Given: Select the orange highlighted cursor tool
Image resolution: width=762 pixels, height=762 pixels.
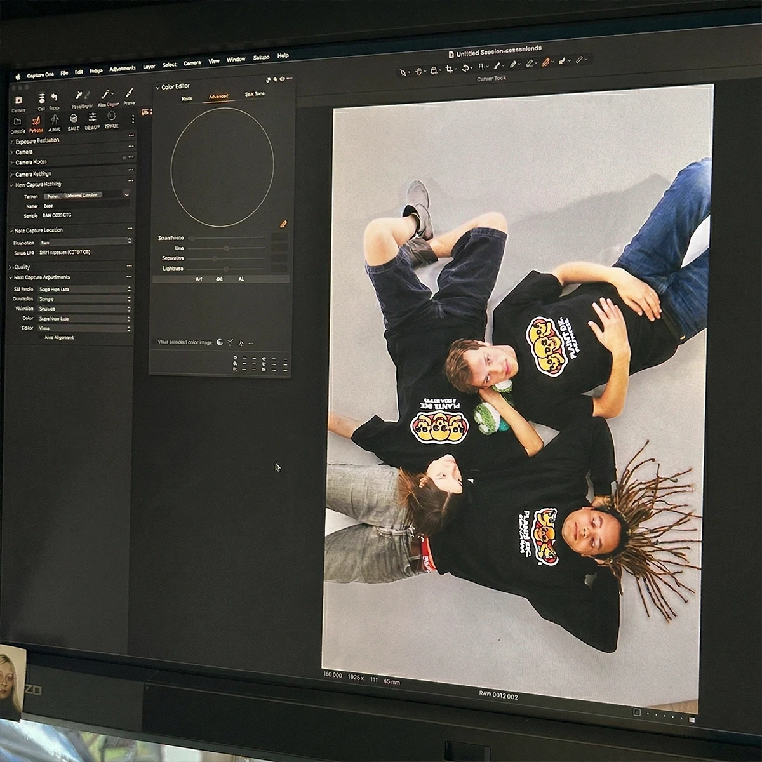Looking at the screenshot, I should coord(545,63).
